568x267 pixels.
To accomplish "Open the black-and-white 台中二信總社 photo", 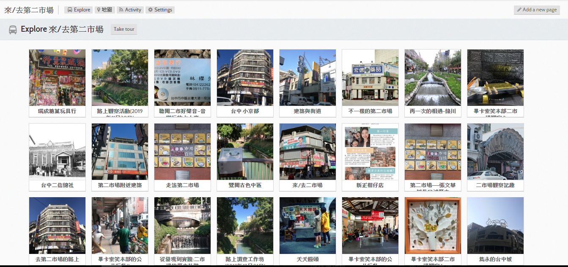I will pyautogui.click(x=57, y=151).
